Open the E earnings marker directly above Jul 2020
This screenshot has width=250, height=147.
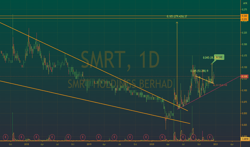pos(183,137)
